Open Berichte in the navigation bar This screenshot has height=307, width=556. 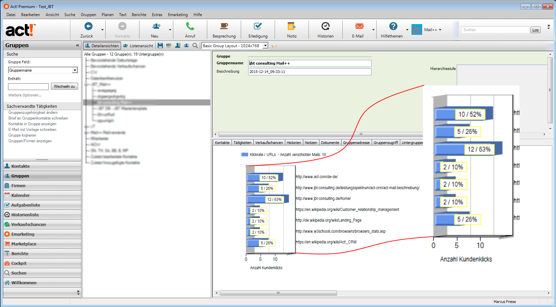pos(42,253)
